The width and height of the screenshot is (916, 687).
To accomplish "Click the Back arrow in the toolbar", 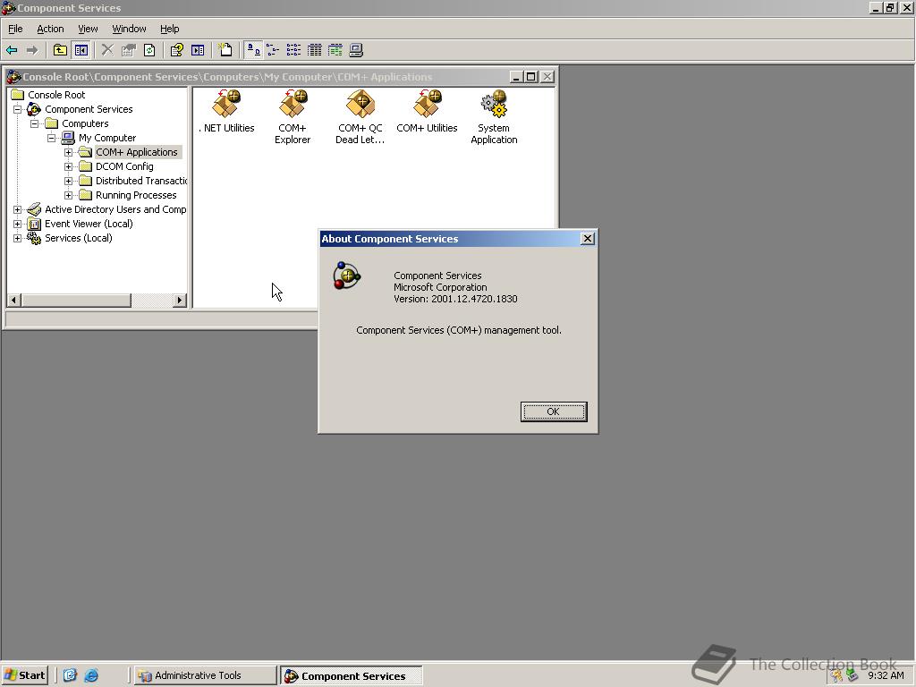I will coord(12,50).
